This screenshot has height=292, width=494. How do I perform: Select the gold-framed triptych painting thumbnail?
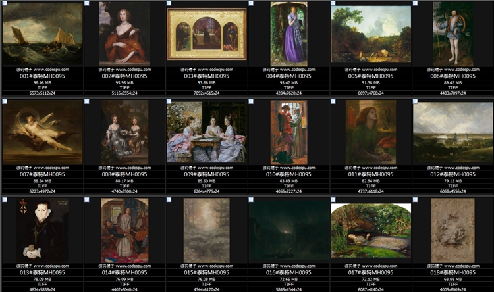pyautogui.click(x=207, y=34)
